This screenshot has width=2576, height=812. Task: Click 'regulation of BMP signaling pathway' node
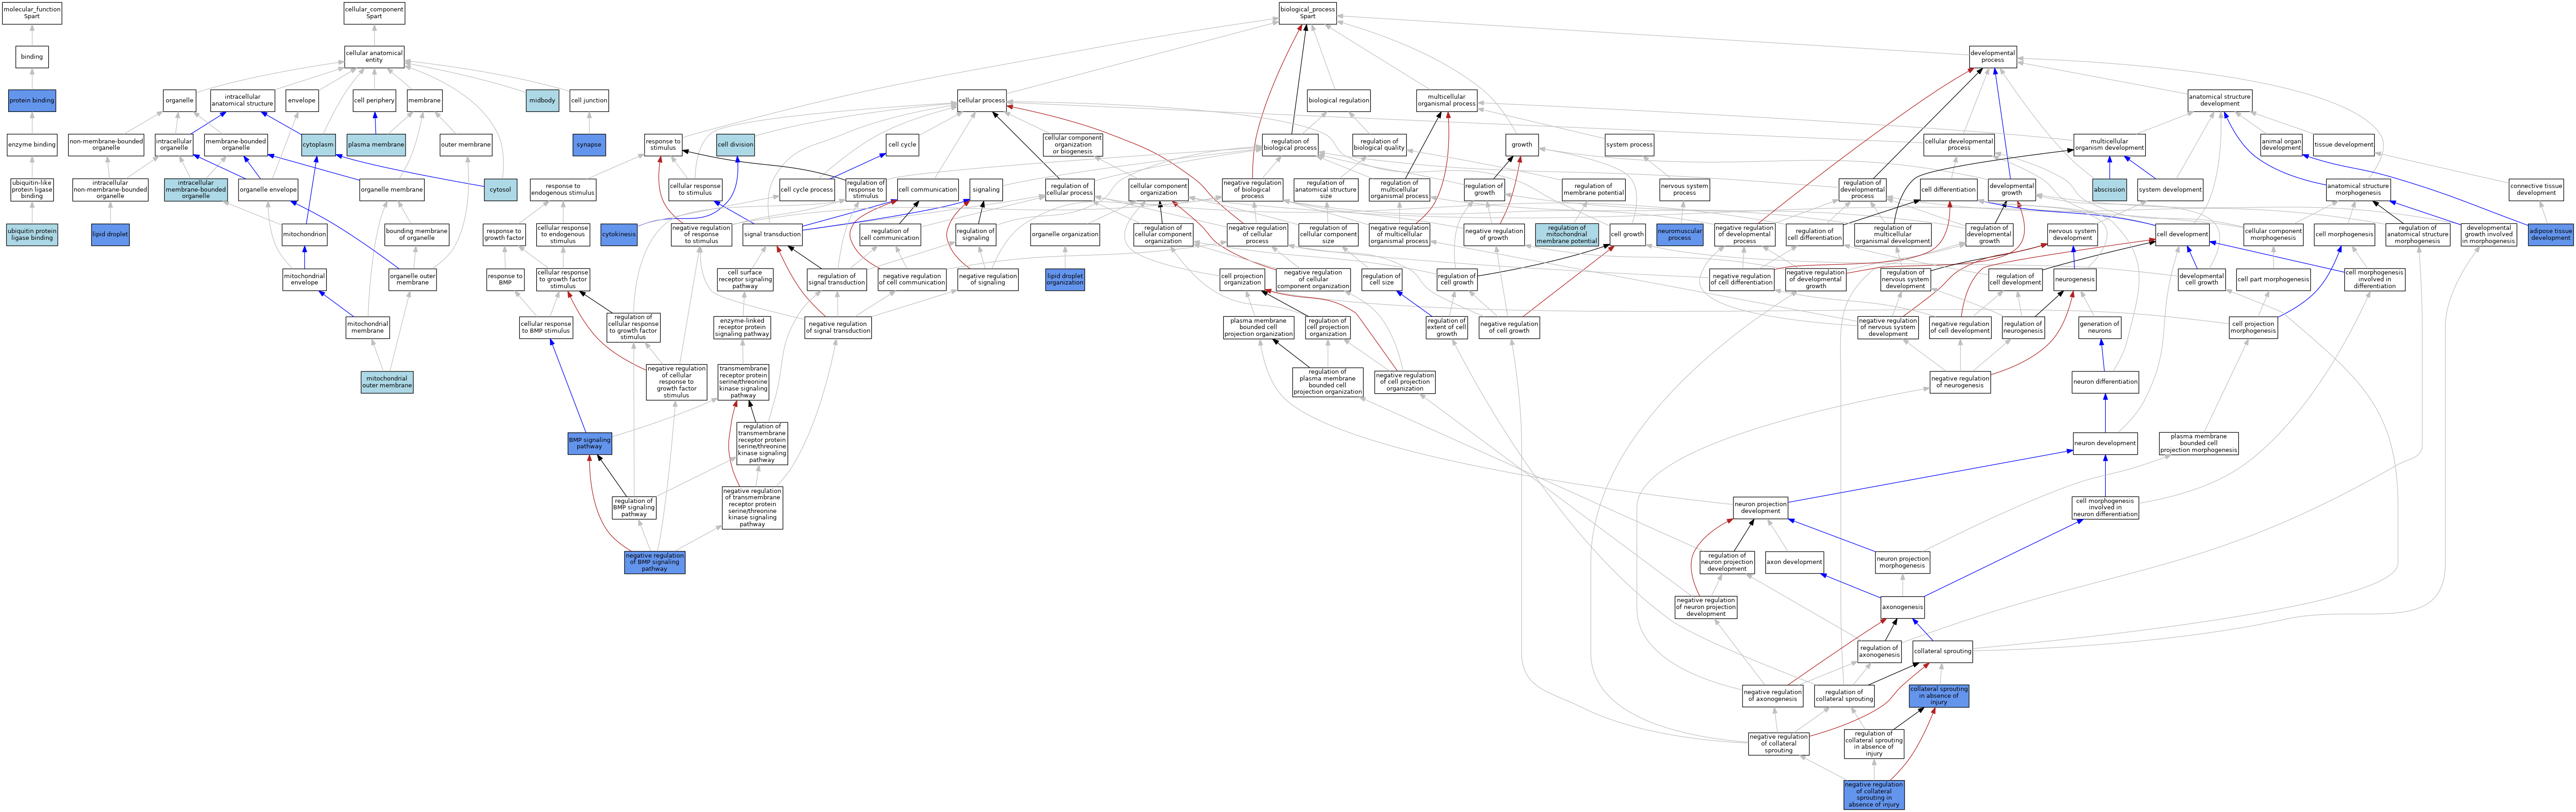coord(634,508)
